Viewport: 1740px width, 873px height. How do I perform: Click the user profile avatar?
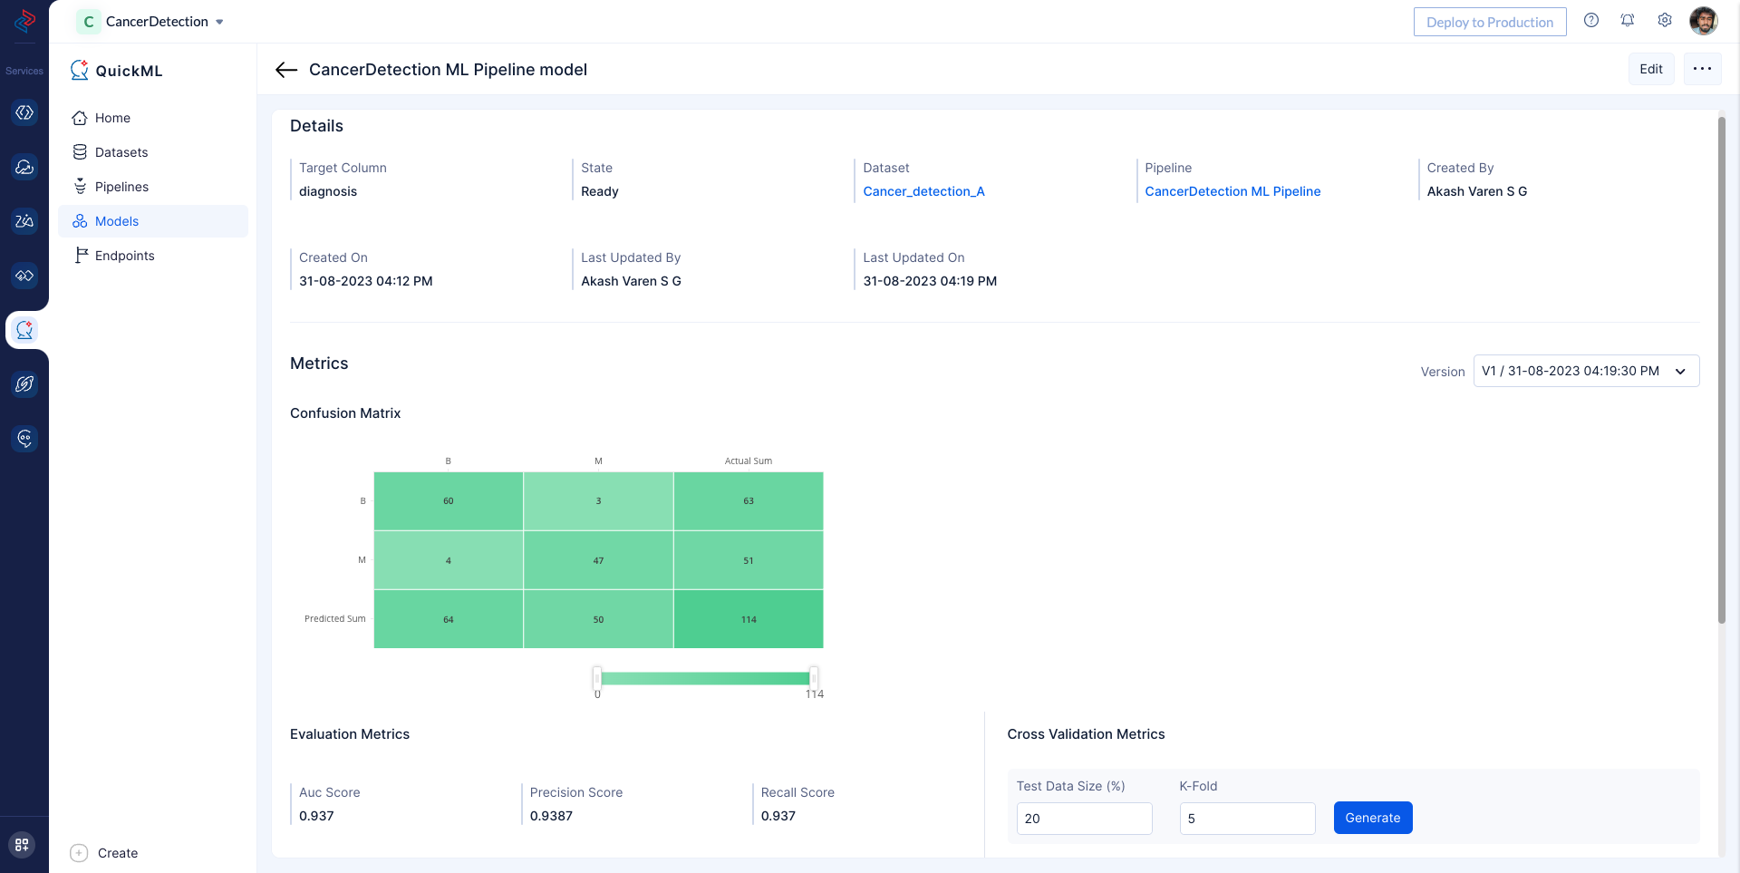(x=1703, y=21)
